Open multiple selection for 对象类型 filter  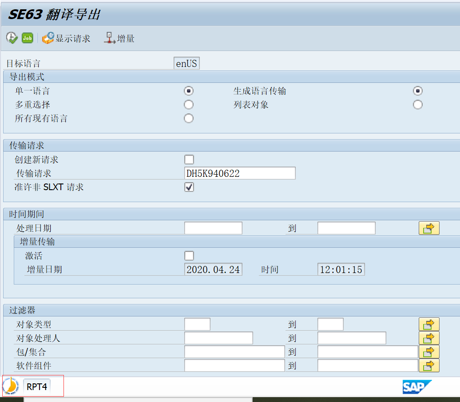[429, 324]
